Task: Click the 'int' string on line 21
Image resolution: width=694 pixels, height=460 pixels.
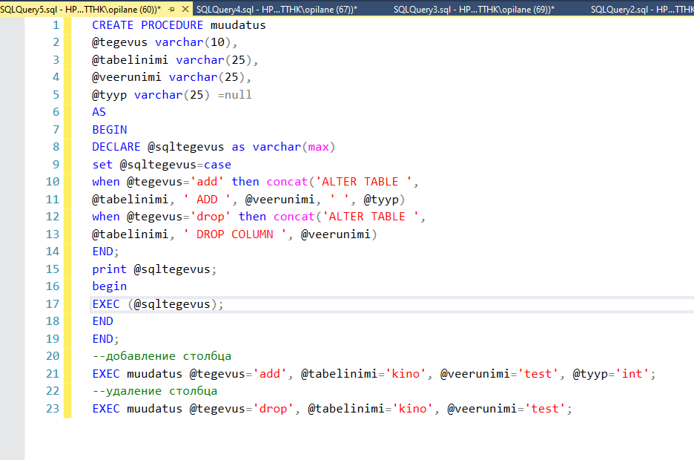Action: click(632, 374)
